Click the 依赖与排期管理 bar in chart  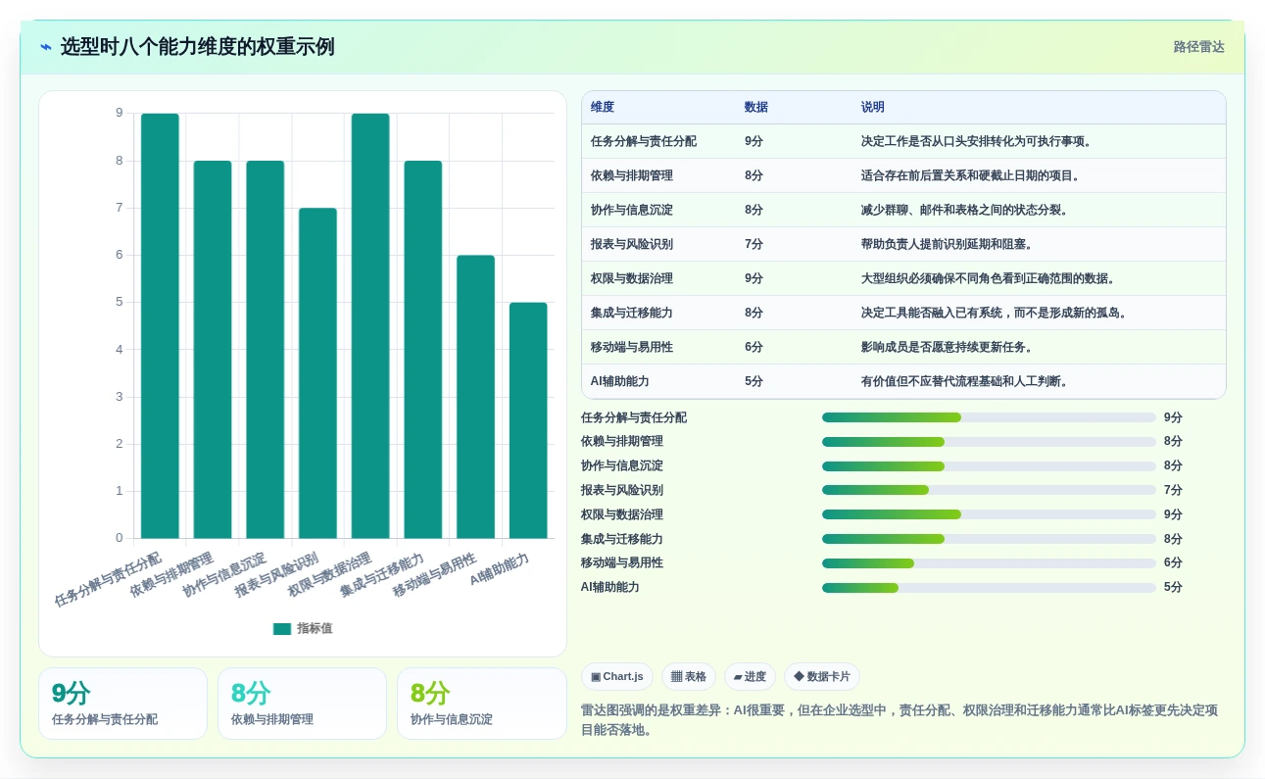click(213, 349)
